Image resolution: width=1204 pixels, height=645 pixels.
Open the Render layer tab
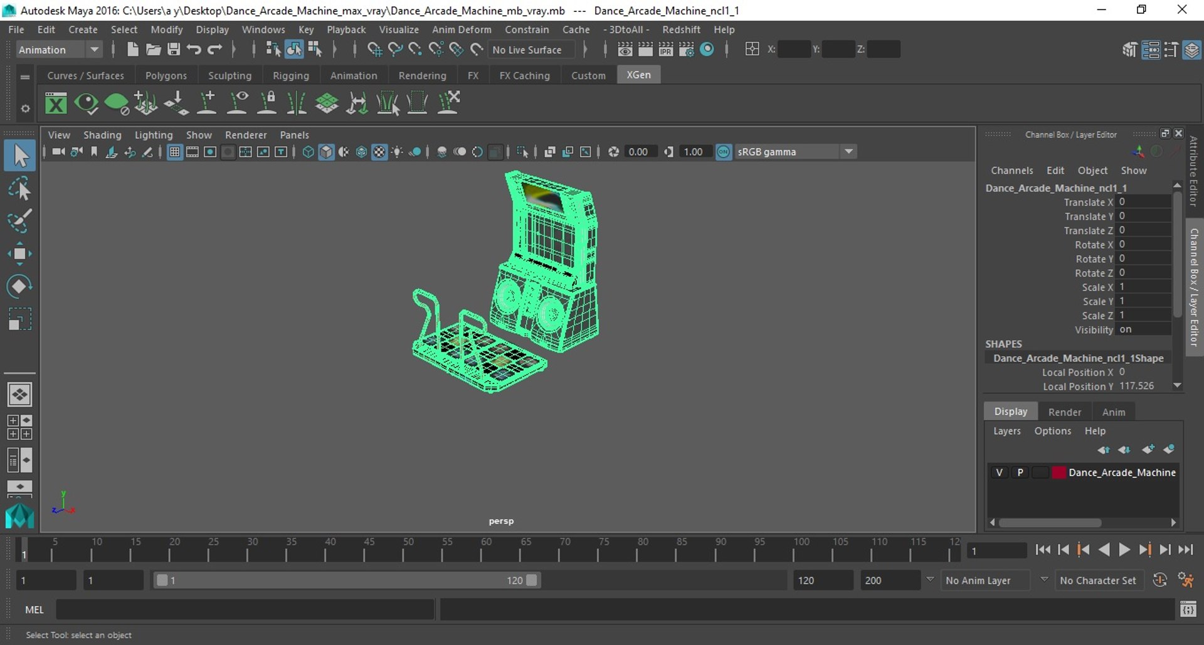click(1064, 412)
